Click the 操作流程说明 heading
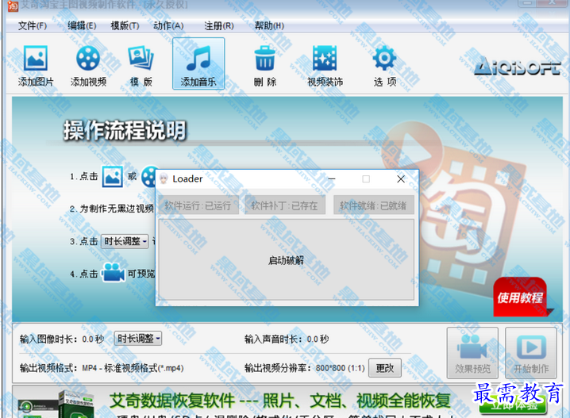570x418 pixels. coord(125,130)
